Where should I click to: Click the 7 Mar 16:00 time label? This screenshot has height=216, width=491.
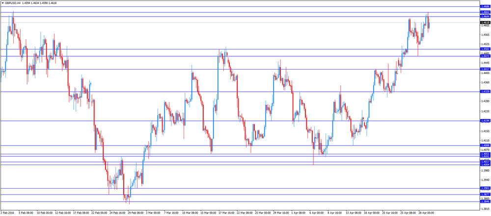click(171, 213)
